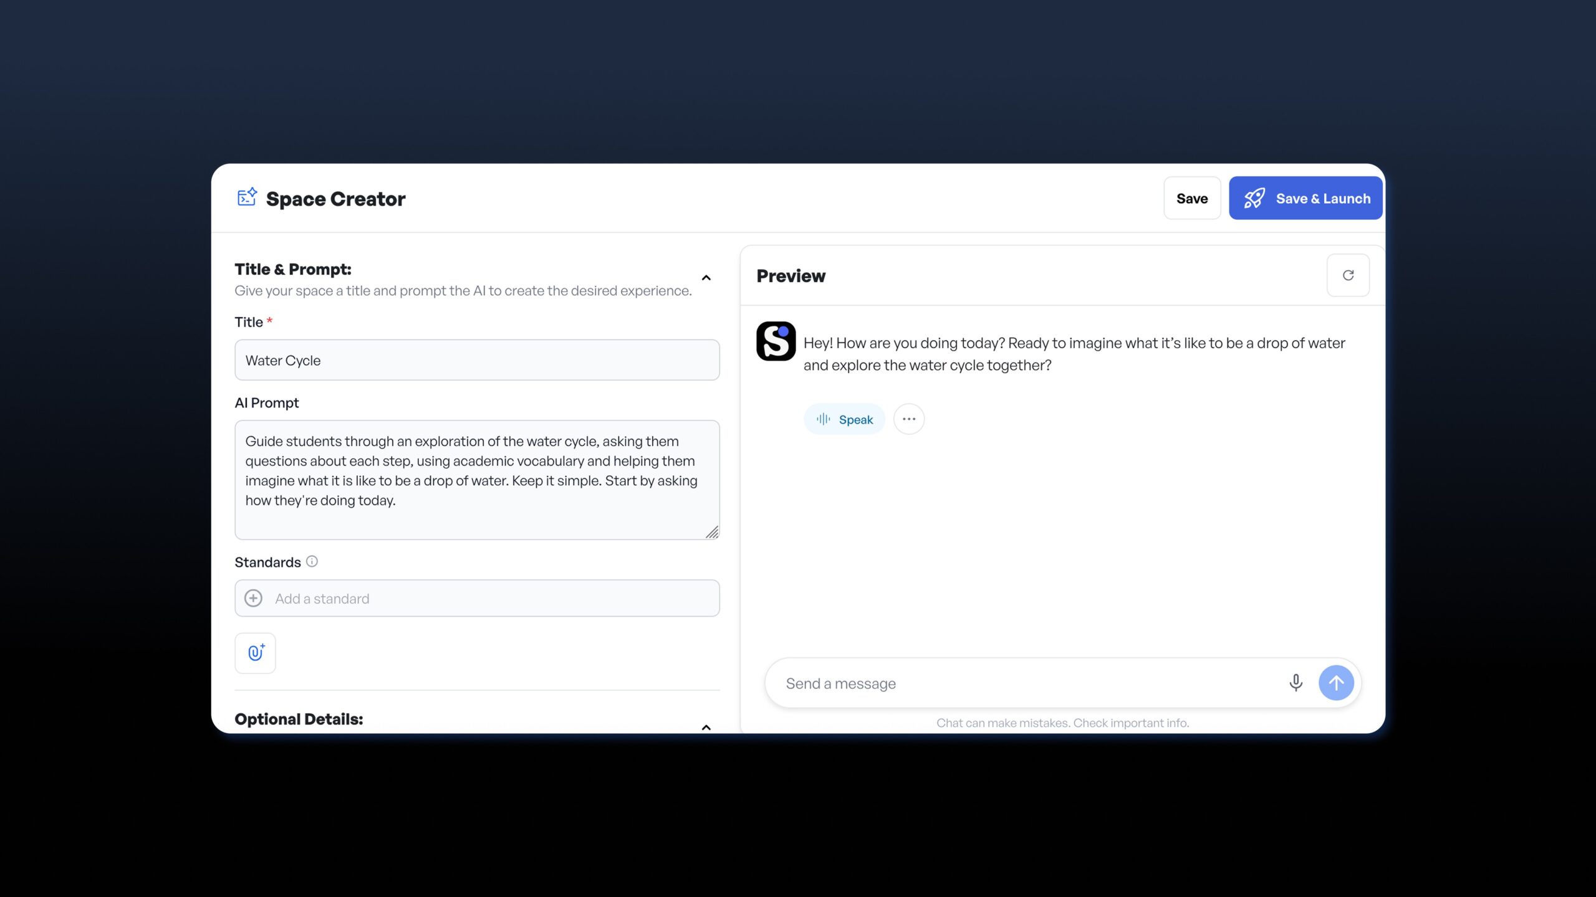Activate the microphone voice input
The image size is (1596, 897).
(x=1296, y=683)
